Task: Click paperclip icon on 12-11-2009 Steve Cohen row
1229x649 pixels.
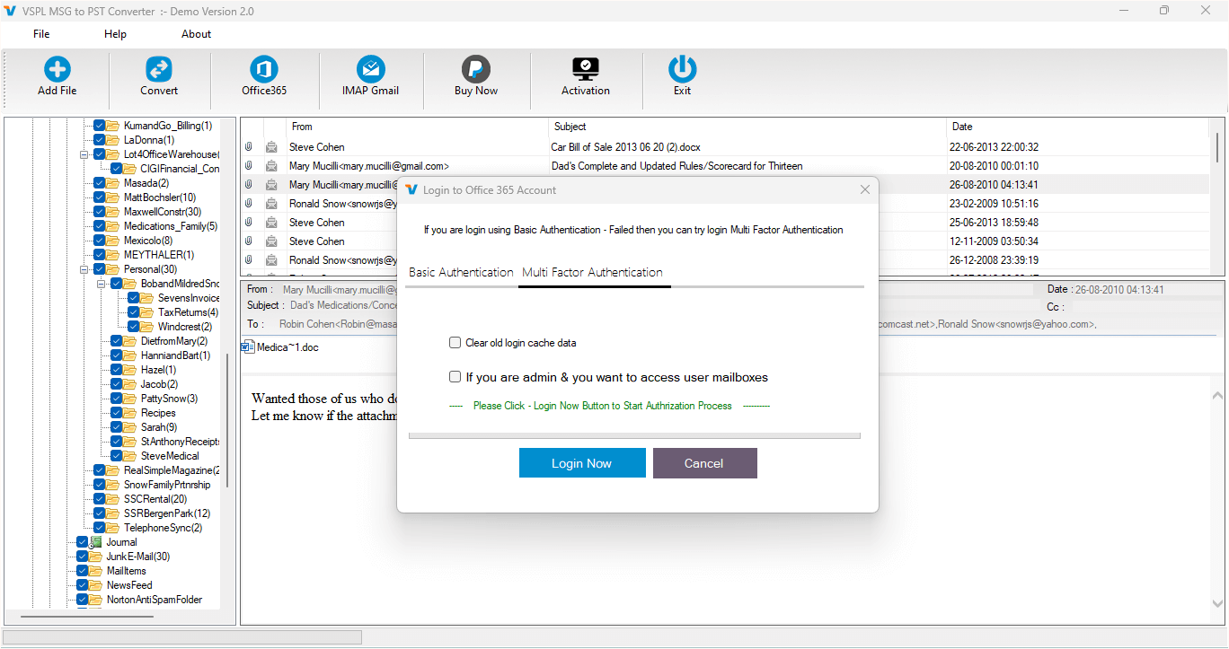Action: point(249,241)
